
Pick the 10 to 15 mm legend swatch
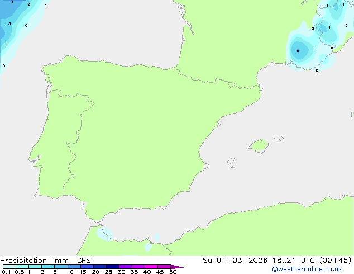pyautogui.click(x=74, y=267)
